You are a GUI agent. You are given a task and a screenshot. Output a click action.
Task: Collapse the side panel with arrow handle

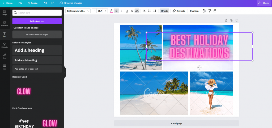pos(65,72)
